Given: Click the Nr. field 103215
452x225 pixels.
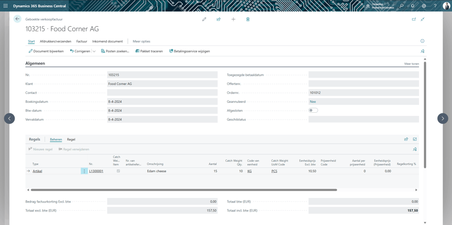Looking at the screenshot, I should click(162, 75).
